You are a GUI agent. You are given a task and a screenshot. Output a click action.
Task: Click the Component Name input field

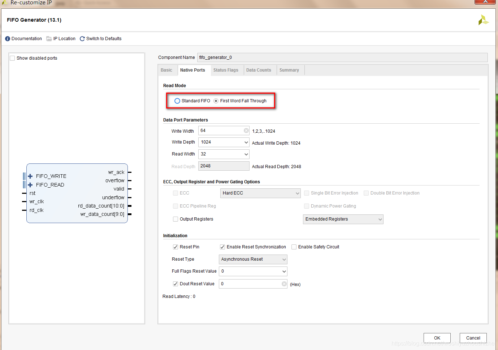coord(342,57)
